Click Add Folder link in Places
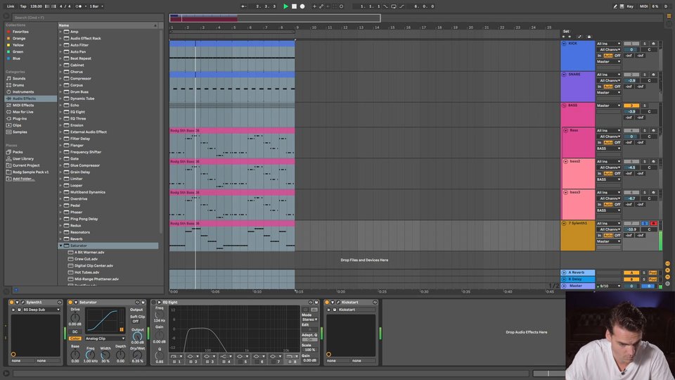This screenshot has width=675, height=380. pos(23,179)
